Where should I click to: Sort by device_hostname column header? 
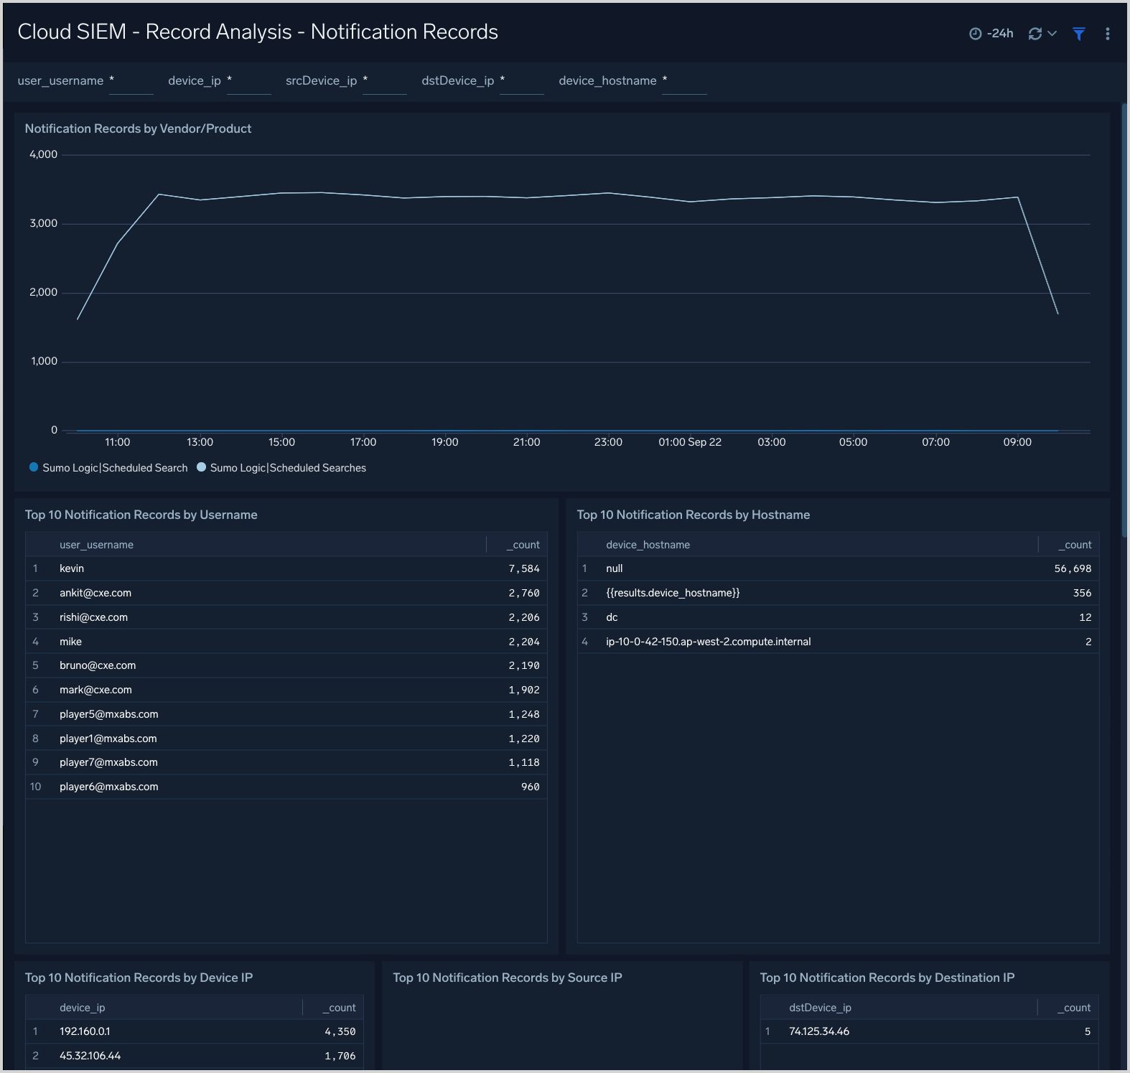(x=648, y=545)
